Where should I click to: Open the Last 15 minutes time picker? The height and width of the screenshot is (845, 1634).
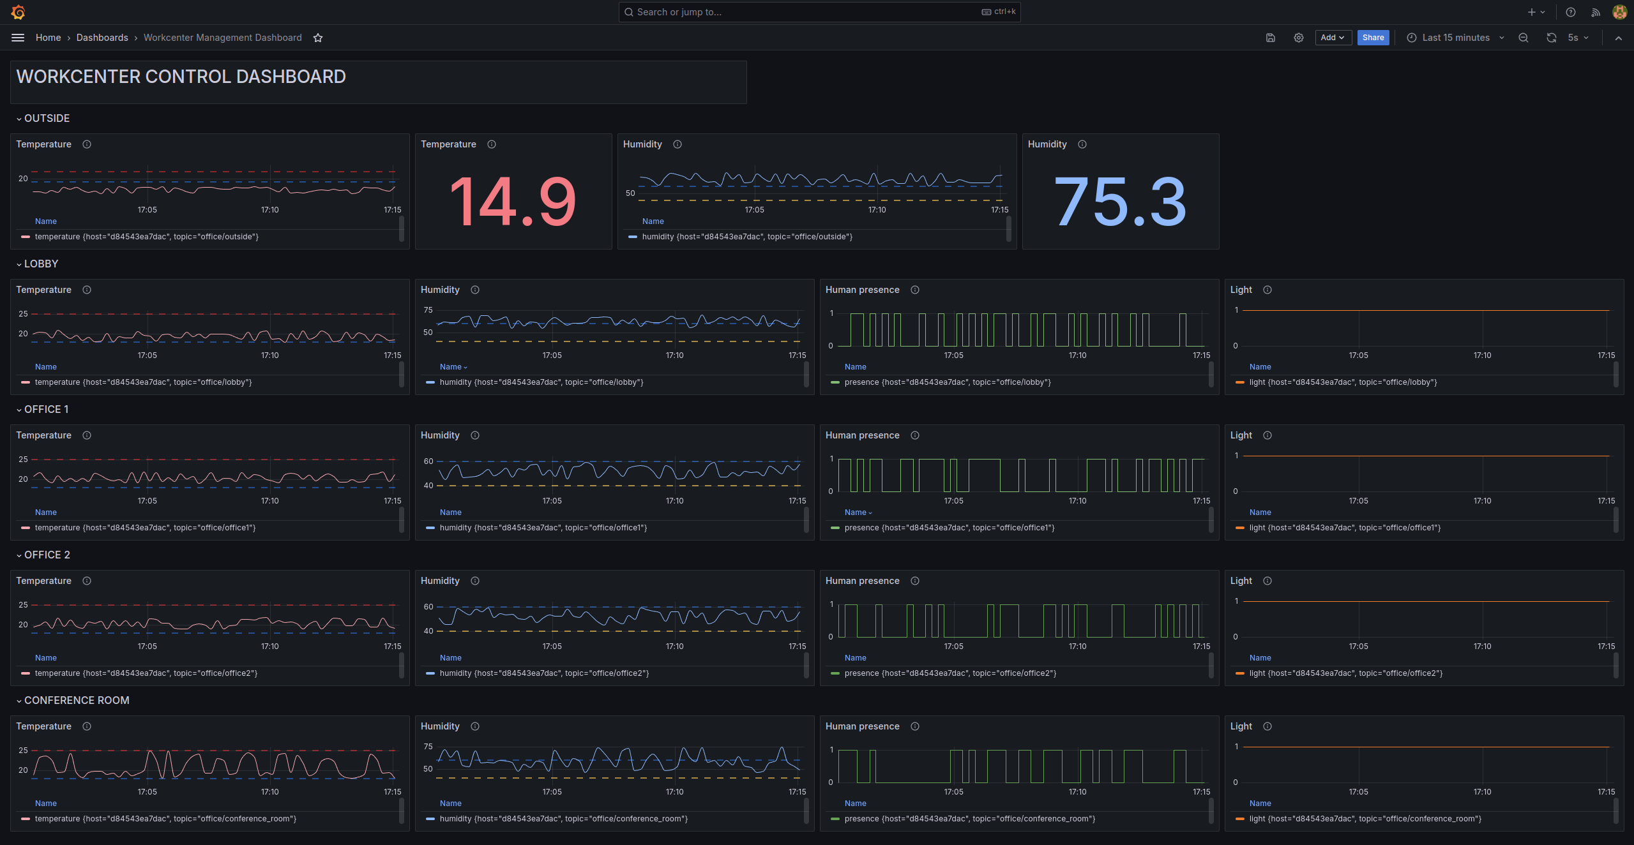tap(1455, 38)
